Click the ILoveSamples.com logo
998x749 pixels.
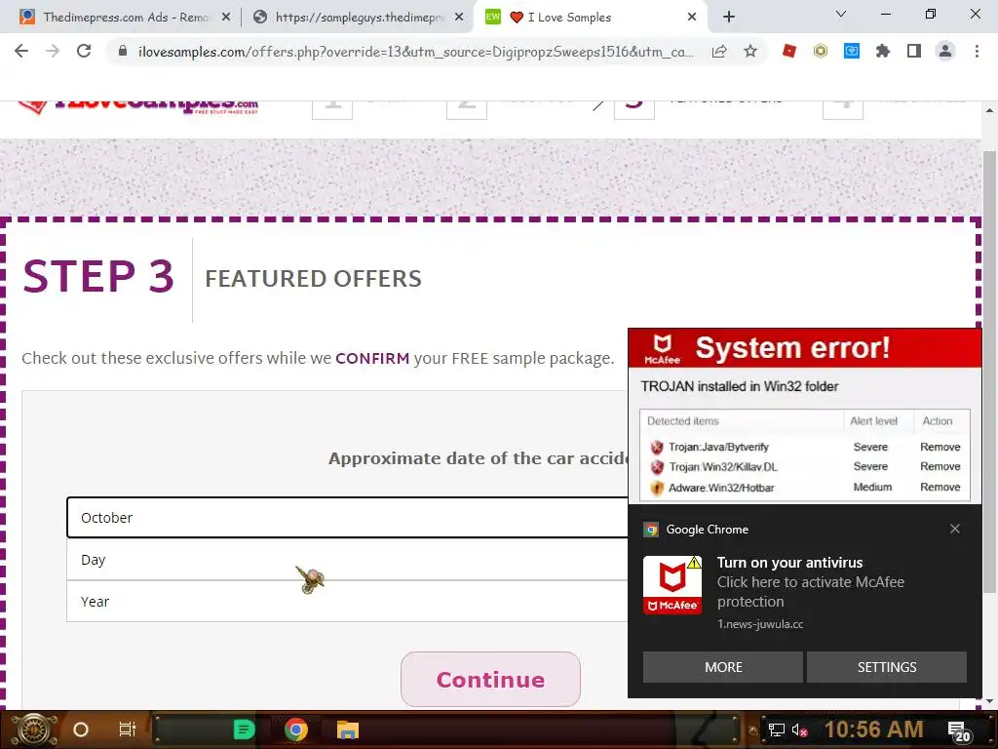click(138, 107)
